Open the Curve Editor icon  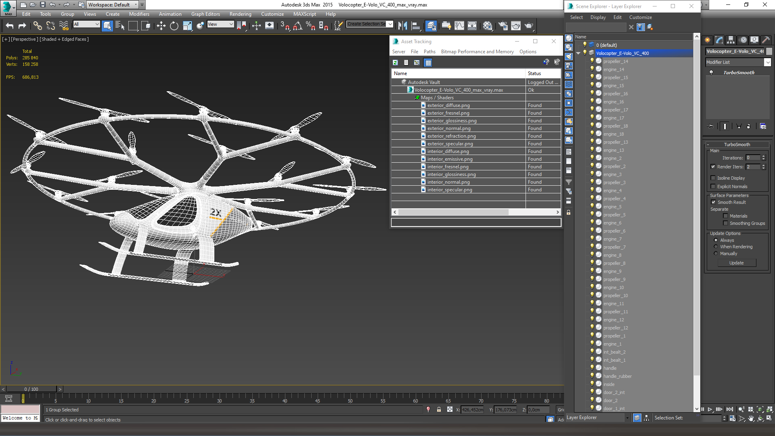459,26
